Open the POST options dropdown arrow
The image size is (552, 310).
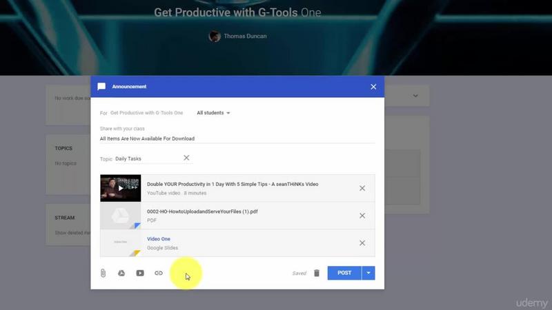(x=368, y=273)
